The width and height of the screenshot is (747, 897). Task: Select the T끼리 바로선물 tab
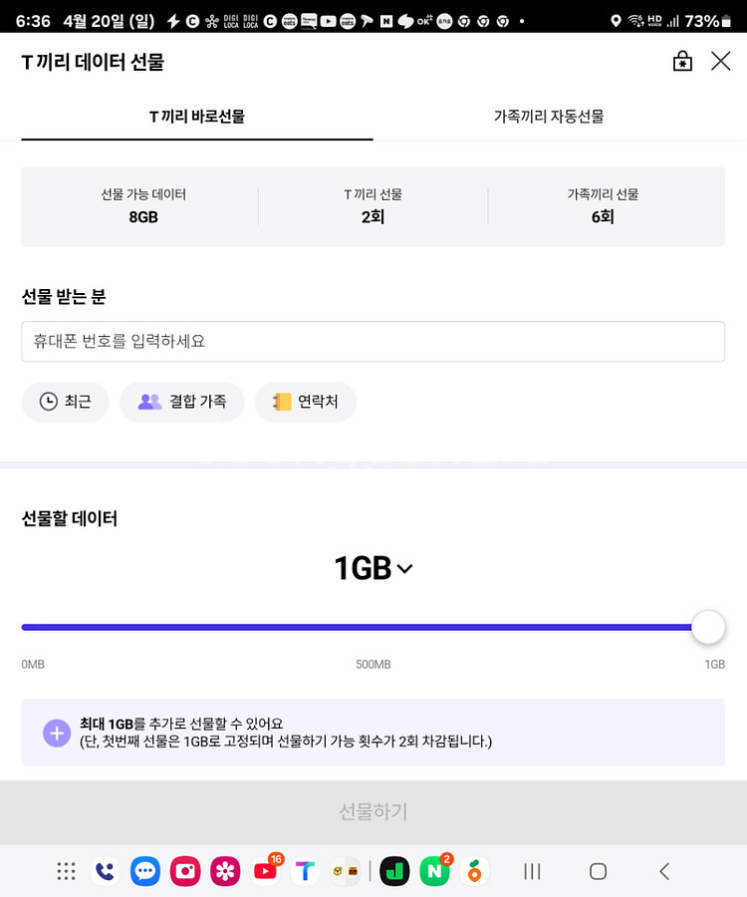coord(197,117)
